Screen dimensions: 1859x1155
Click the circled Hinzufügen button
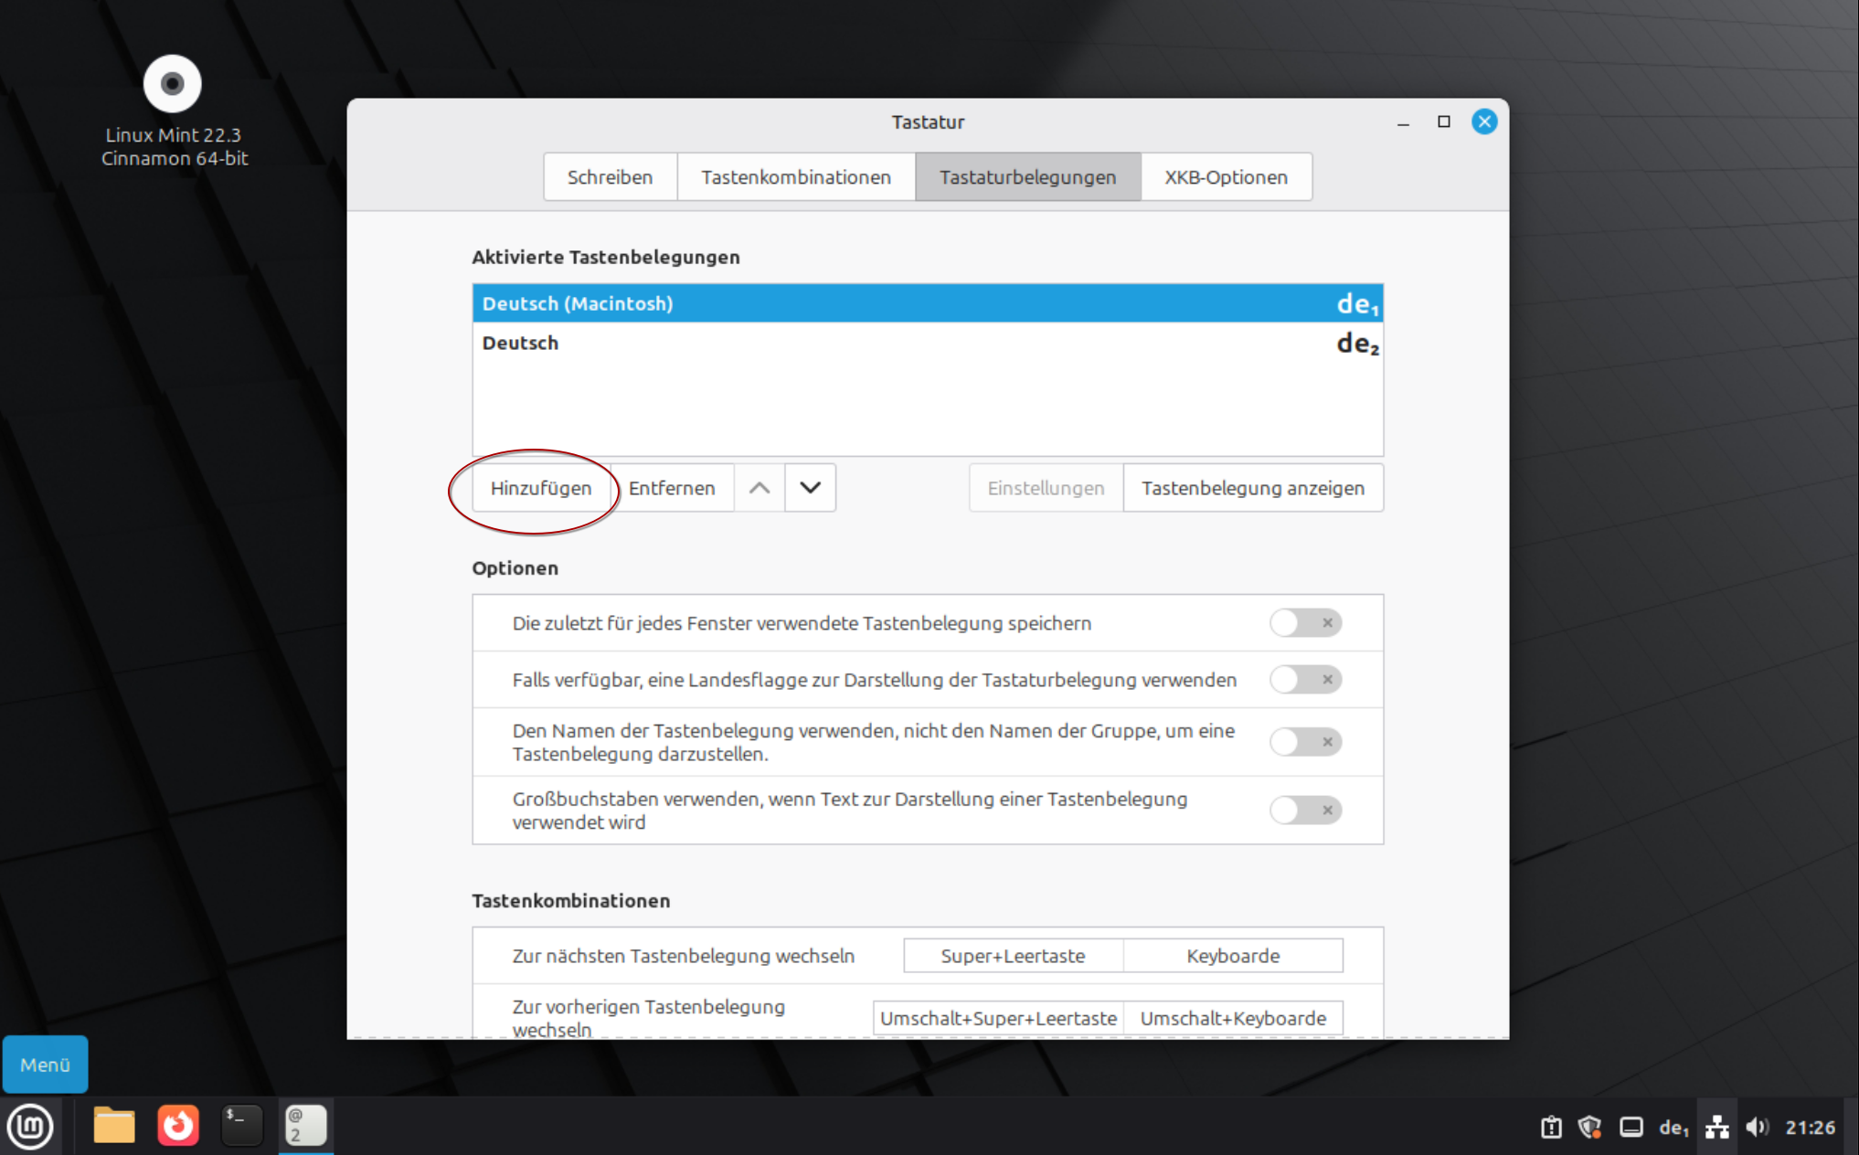click(x=541, y=487)
